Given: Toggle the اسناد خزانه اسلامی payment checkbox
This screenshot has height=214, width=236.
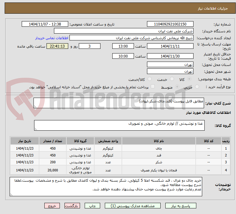Looking at the screenshot, I should tap(153, 86).
